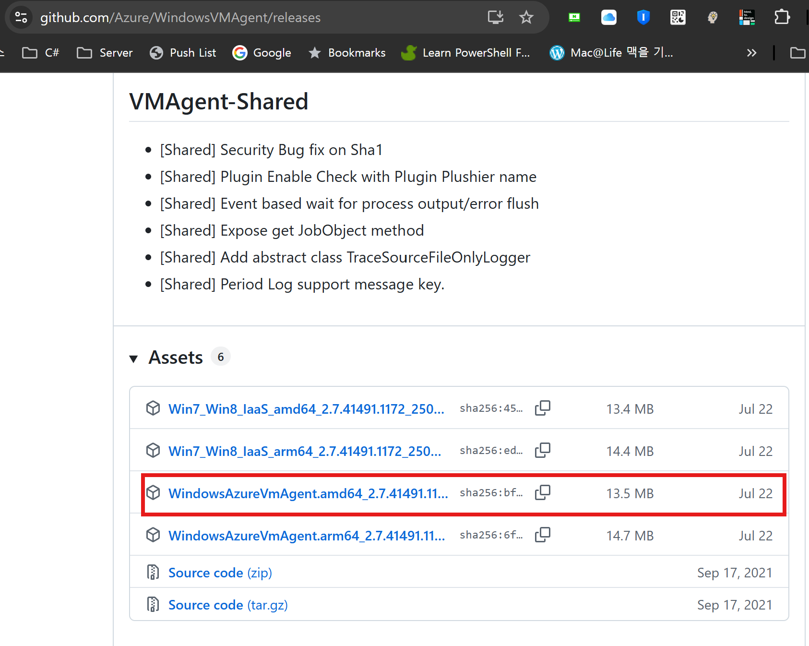Copy sha256 of WindowsAzureVmAgent.arm64 asset

tap(543, 535)
